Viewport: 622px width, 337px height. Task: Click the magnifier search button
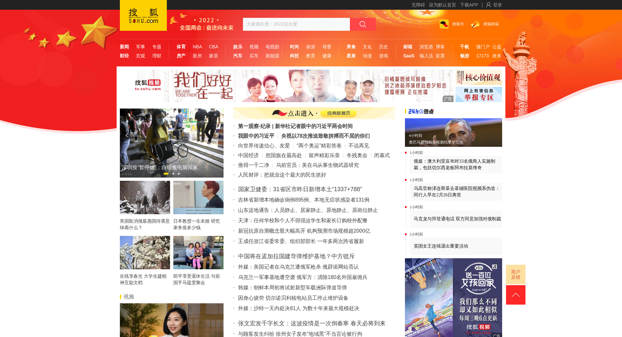click(363, 24)
